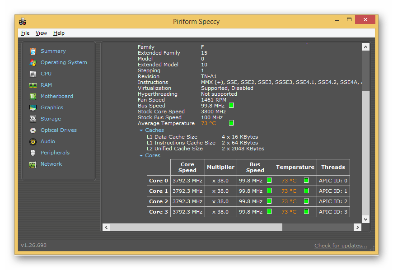393x270 pixels.
Task: Click the Audio speaker icon
Action: point(33,141)
